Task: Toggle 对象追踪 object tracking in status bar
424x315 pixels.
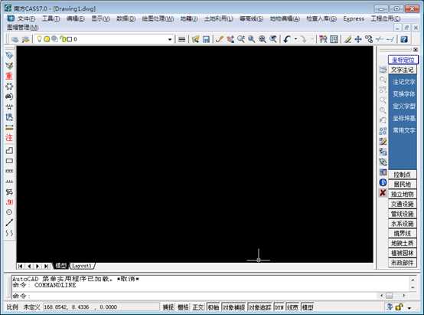Action: tap(260, 307)
